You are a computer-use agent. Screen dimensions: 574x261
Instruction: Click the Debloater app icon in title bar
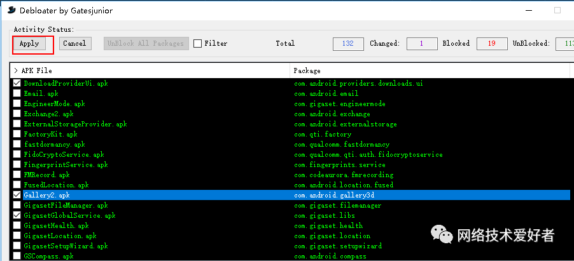pos(11,10)
